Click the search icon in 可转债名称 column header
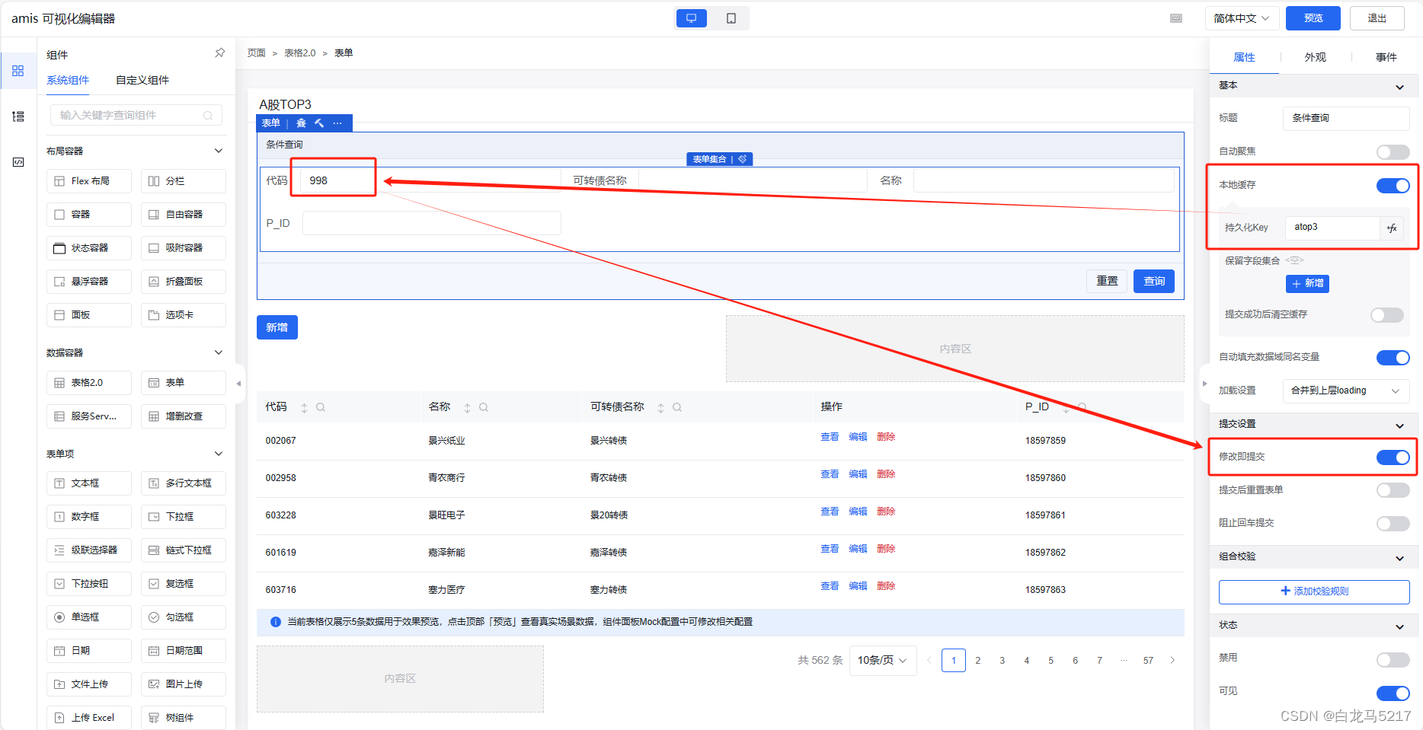This screenshot has width=1423, height=730. [x=677, y=408]
